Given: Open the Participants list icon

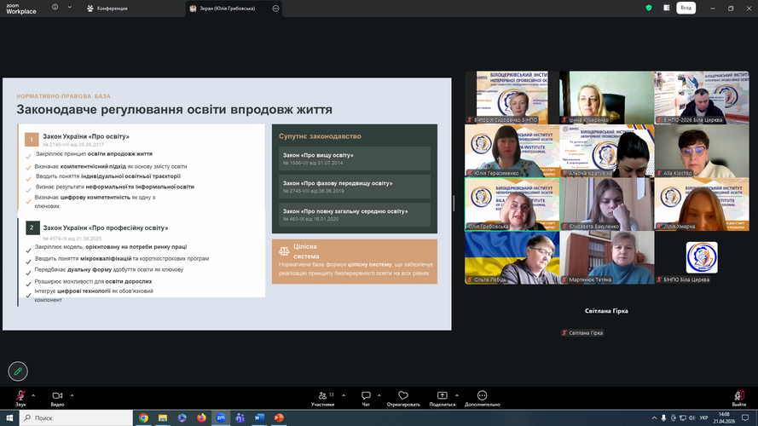Looking at the screenshot, I should pyautogui.click(x=322, y=395).
